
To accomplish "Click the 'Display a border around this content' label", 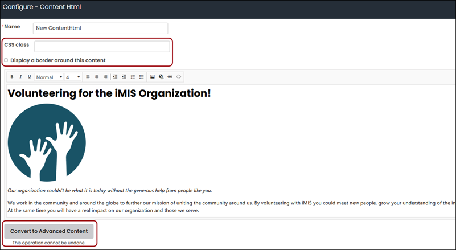I will (x=58, y=60).
